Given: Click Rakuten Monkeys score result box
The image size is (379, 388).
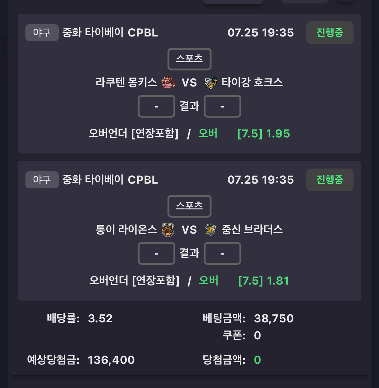Looking at the screenshot, I should pyautogui.click(x=157, y=106).
